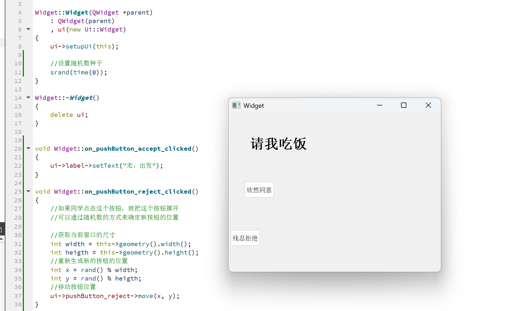Click line number 37 in the gutter
The image size is (513, 311).
18,296
